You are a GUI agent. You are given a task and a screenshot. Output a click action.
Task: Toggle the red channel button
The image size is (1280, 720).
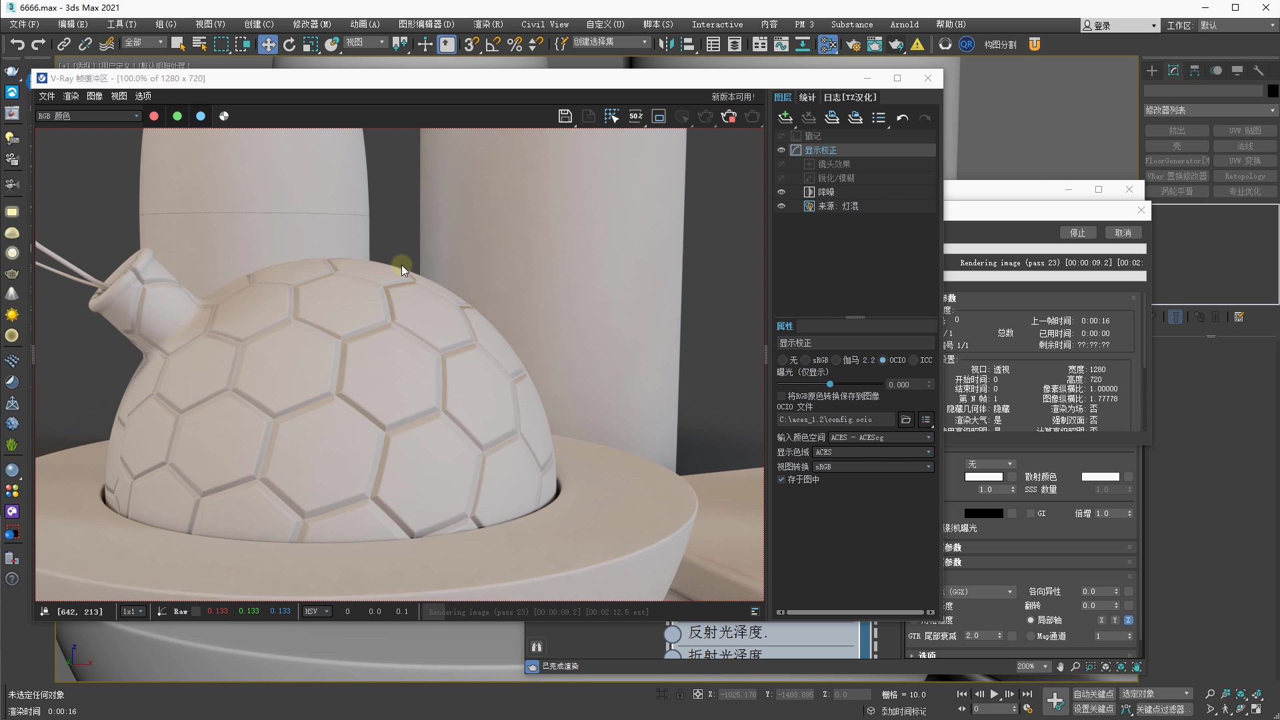pyautogui.click(x=154, y=116)
